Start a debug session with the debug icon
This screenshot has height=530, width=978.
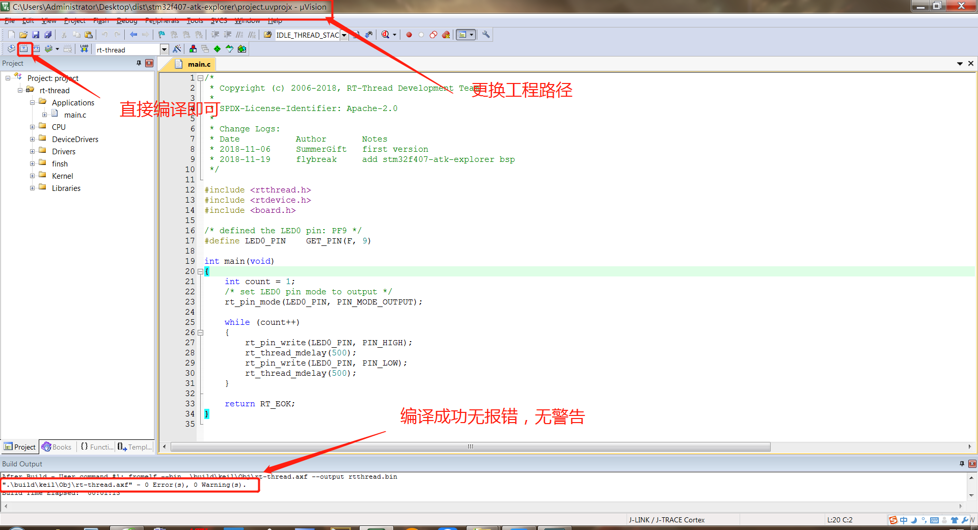pos(386,34)
